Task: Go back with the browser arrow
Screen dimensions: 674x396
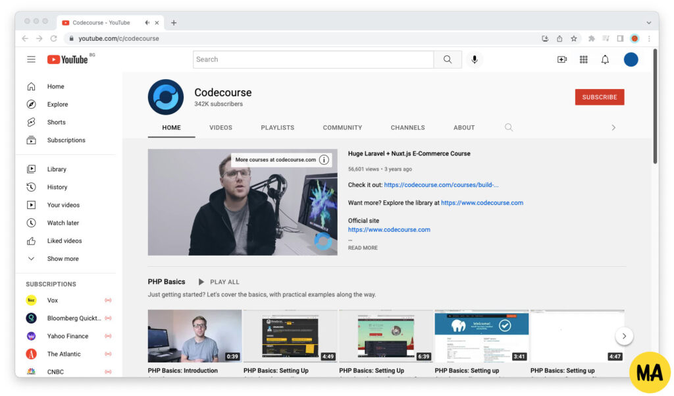Action: (x=25, y=39)
